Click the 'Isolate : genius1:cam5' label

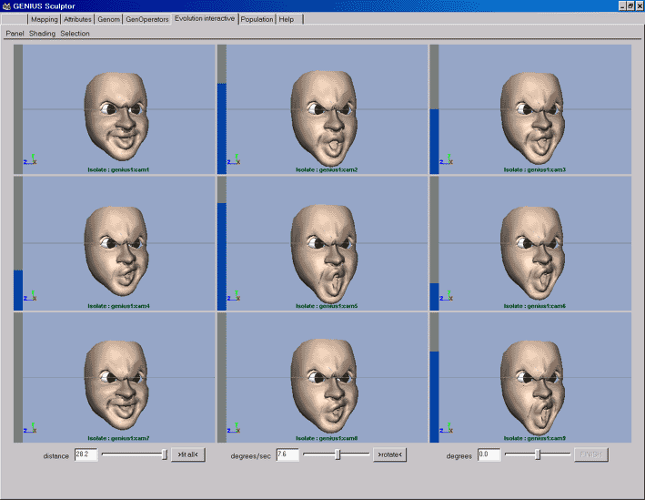[x=327, y=306]
